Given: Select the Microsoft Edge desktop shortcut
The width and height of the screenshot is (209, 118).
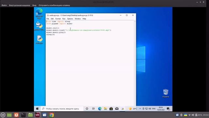Looking at the screenshot, I should 39,13.
